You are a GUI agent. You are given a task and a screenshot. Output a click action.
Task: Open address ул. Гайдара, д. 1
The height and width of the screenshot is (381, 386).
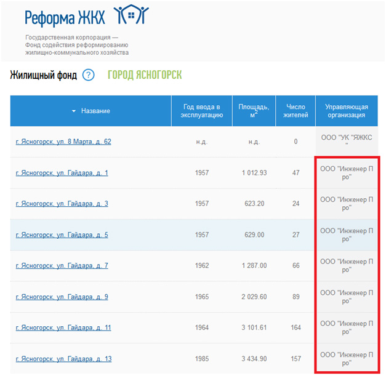point(62,173)
